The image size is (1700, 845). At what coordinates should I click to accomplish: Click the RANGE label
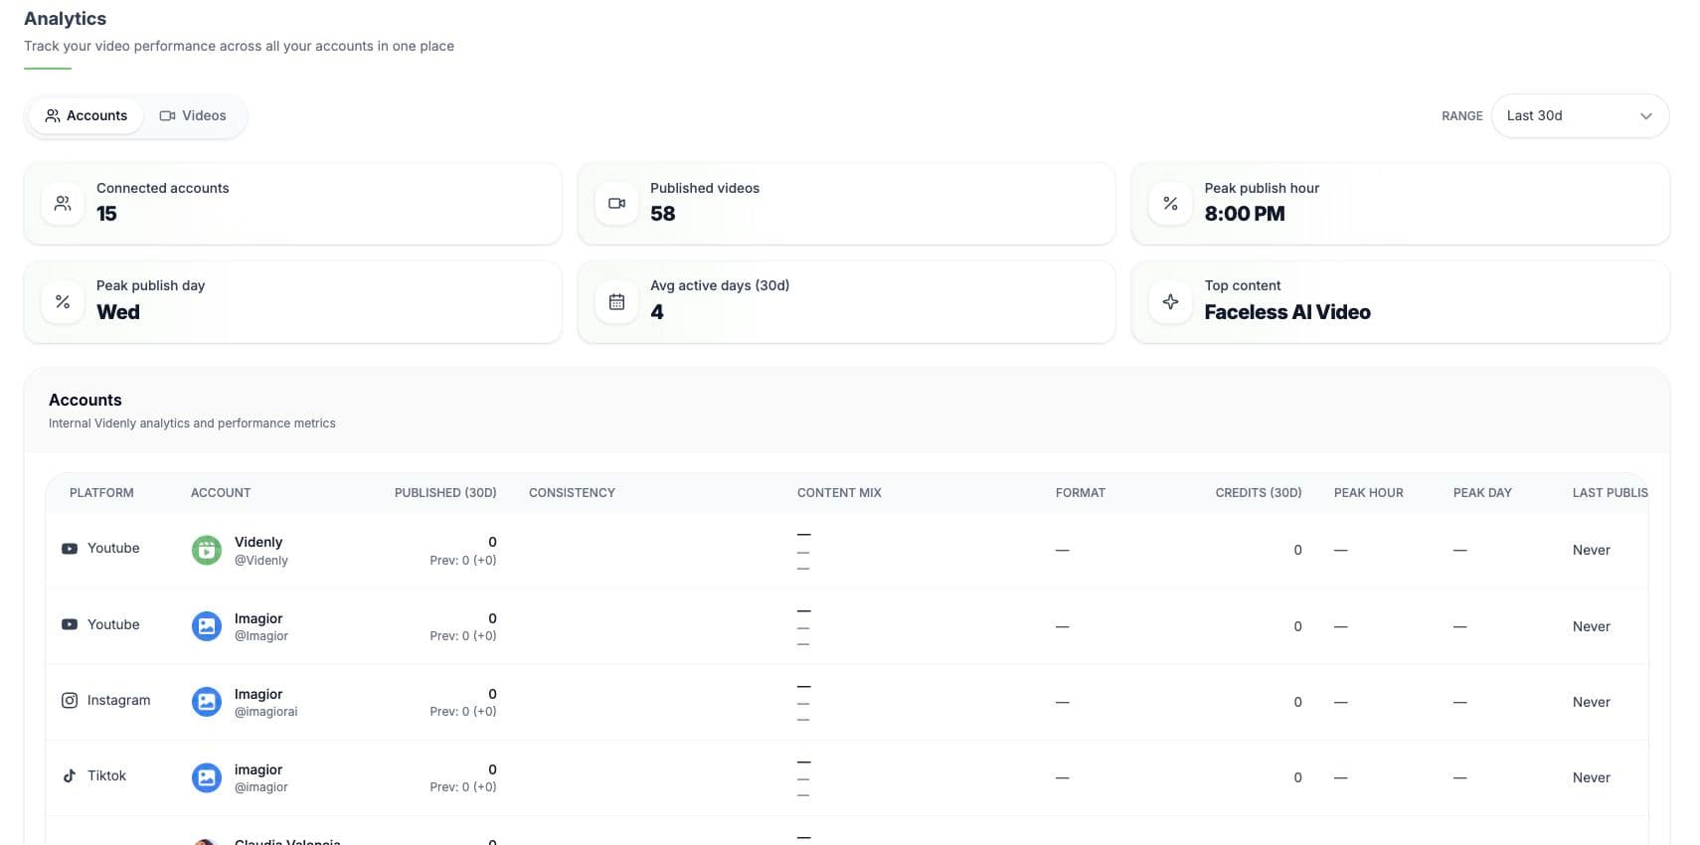click(x=1462, y=116)
